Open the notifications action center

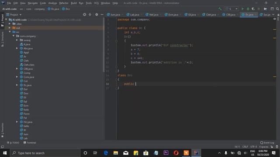[x=274, y=153]
